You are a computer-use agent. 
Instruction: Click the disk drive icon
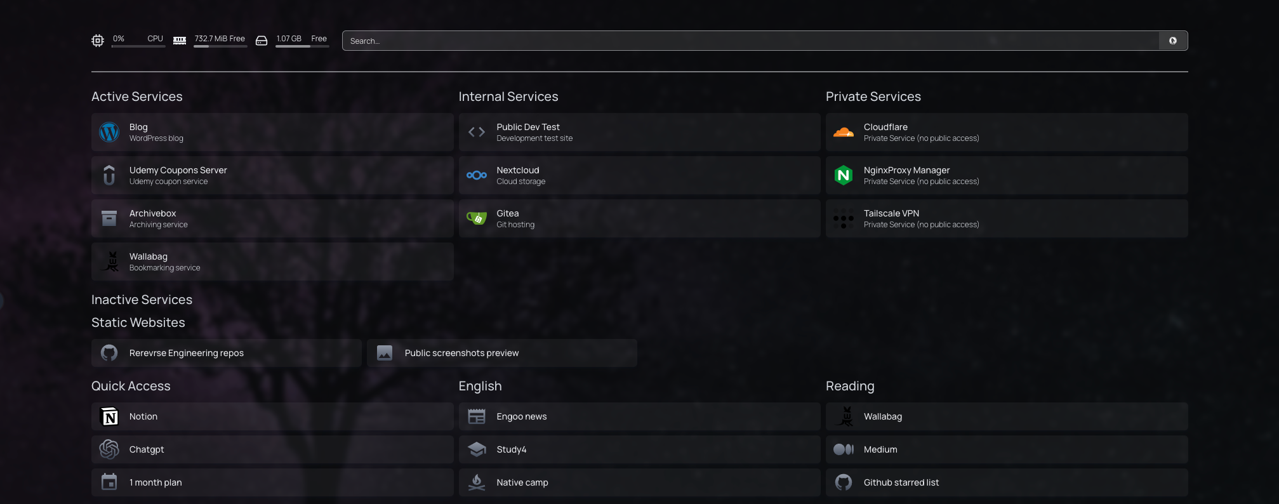(x=262, y=41)
